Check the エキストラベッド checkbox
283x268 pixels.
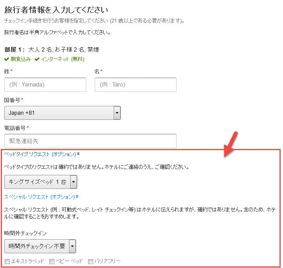pos(7,261)
